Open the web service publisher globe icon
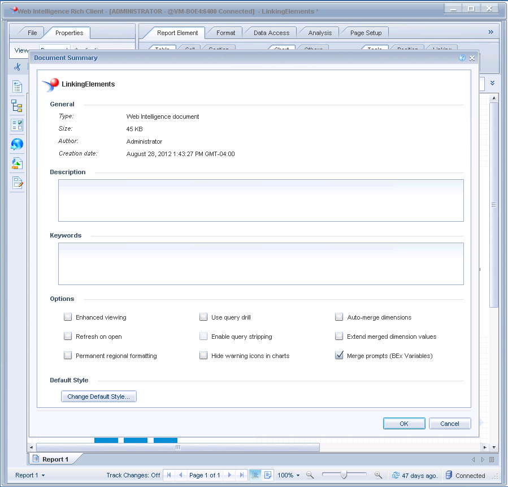 (x=17, y=144)
